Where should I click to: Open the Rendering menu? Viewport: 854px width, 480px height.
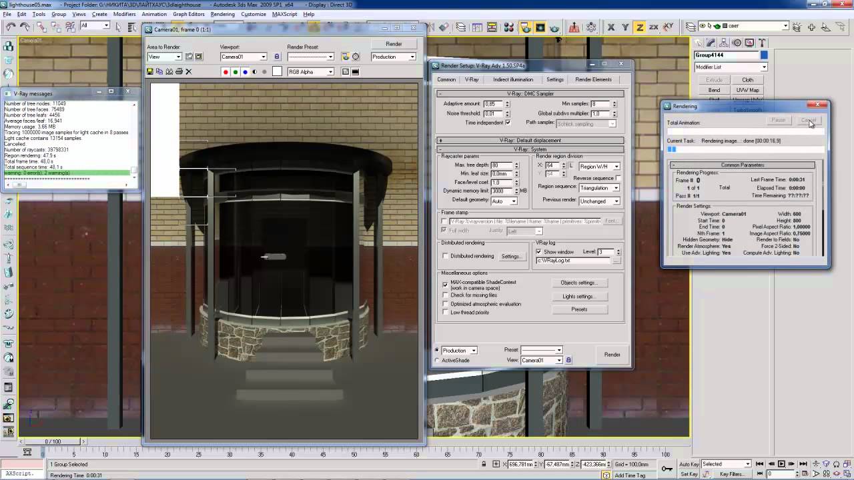point(222,14)
